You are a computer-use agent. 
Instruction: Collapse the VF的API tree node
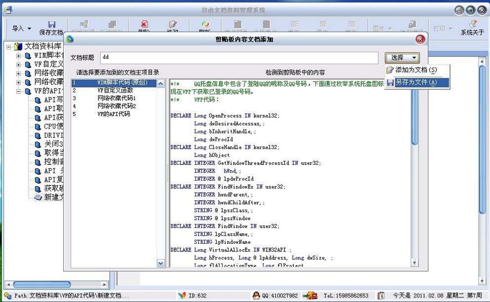[x=19, y=91]
